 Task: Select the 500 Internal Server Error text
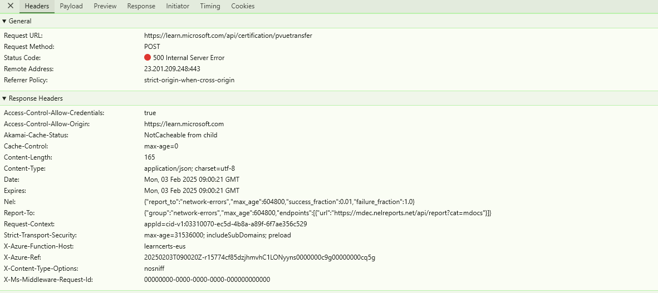[188, 58]
